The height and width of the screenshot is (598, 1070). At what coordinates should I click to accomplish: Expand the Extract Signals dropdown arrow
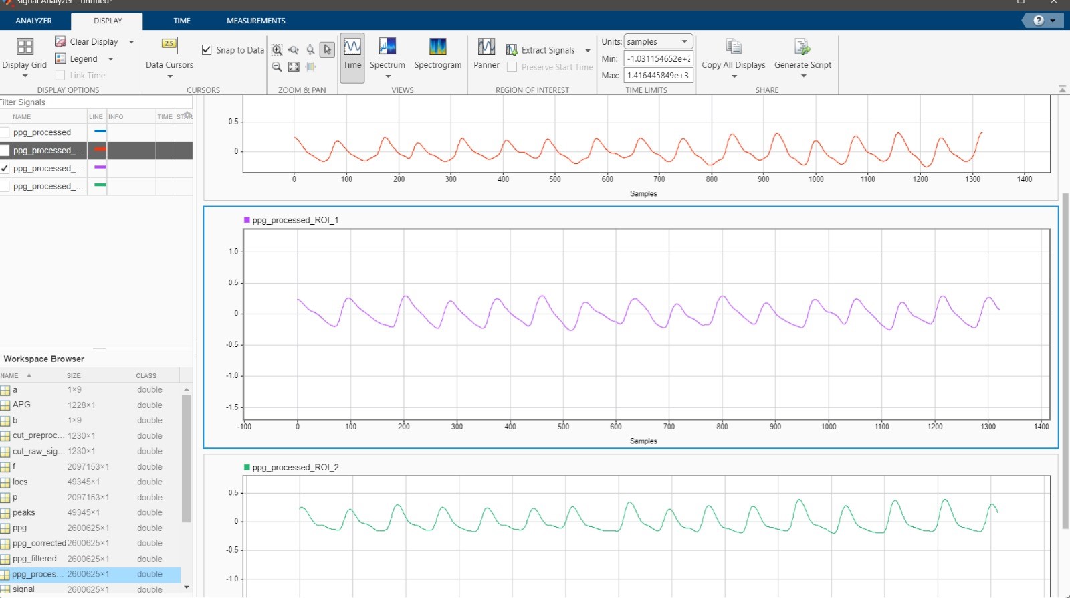coord(588,51)
